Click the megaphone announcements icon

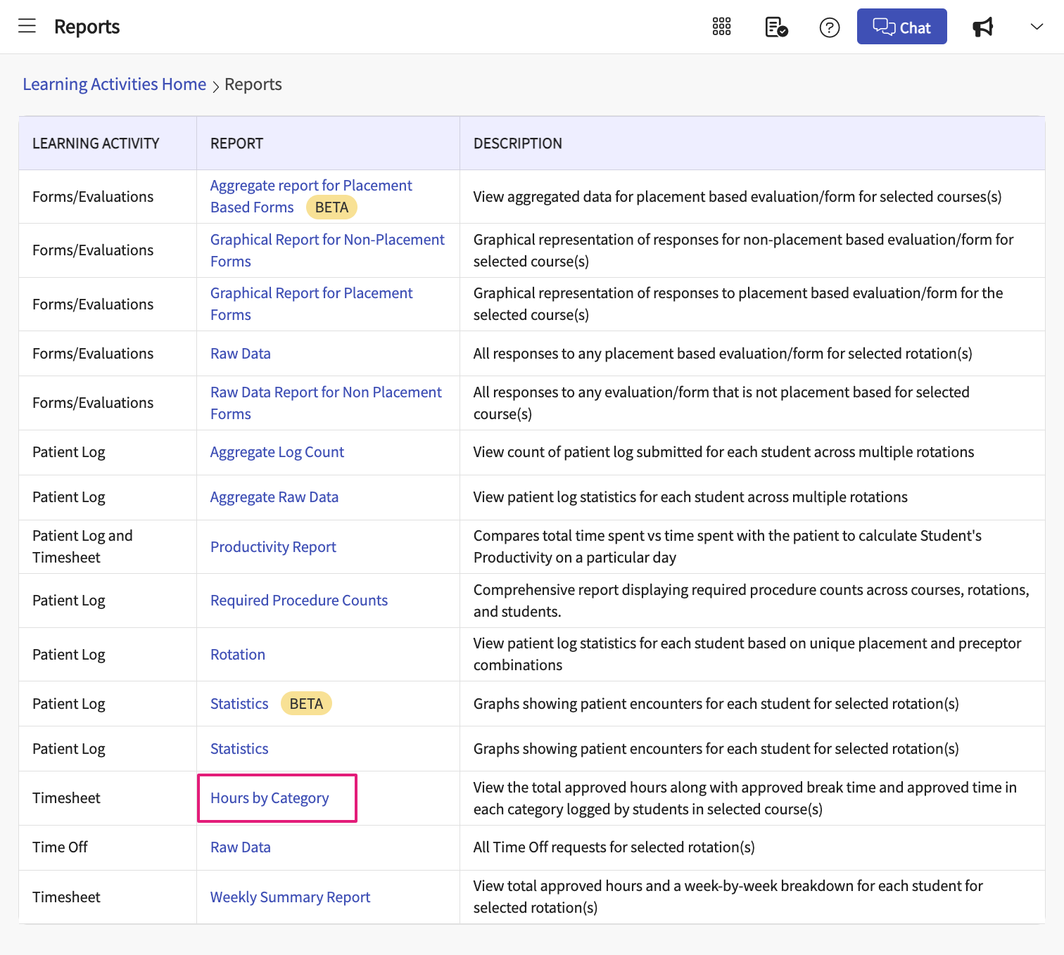point(983,27)
